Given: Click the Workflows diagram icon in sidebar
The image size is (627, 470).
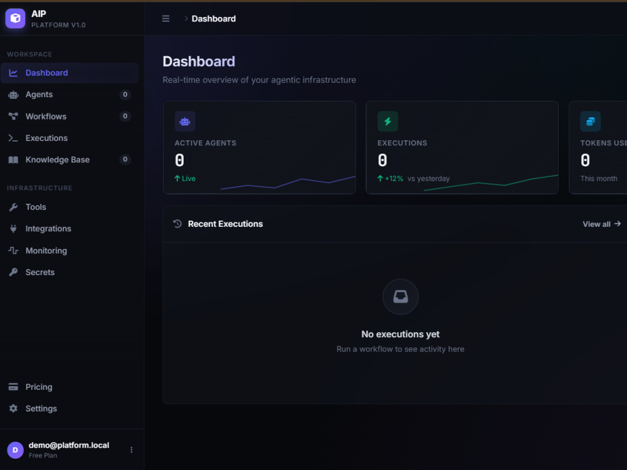Looking at the screenshot, I should [x=13, y=117].
